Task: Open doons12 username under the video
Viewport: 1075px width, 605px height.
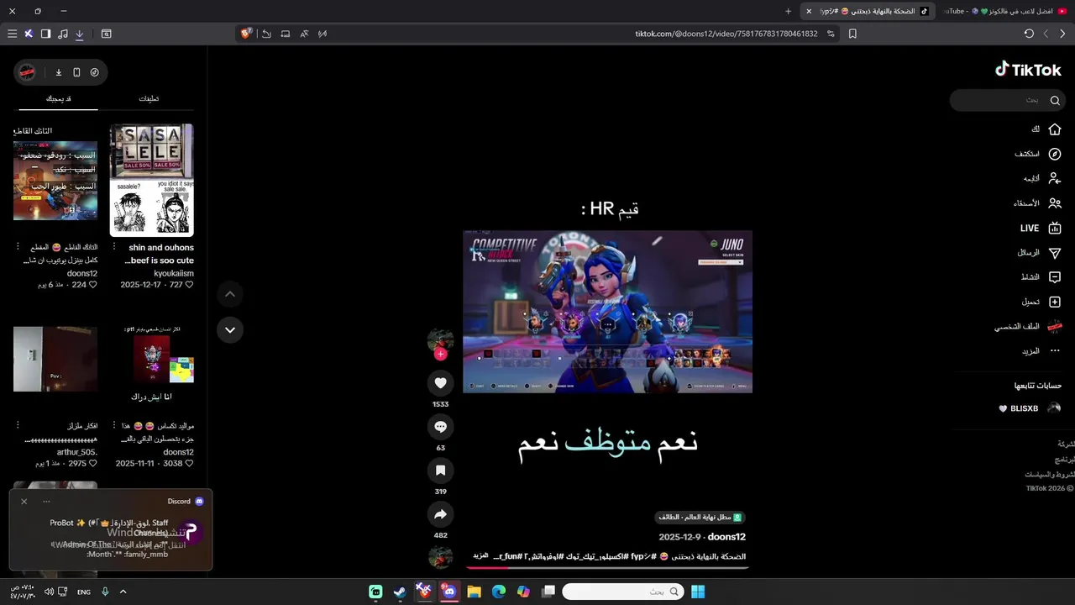Action: click(x=726, y=537)
